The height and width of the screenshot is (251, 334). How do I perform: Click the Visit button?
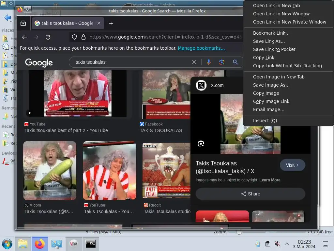[x=292, y=165]
